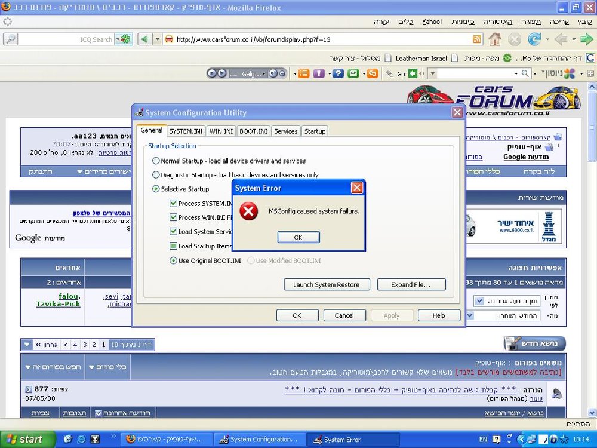Click OK in the System Error dialog
The image size is (597, 448).
click(x=298, y=237)
